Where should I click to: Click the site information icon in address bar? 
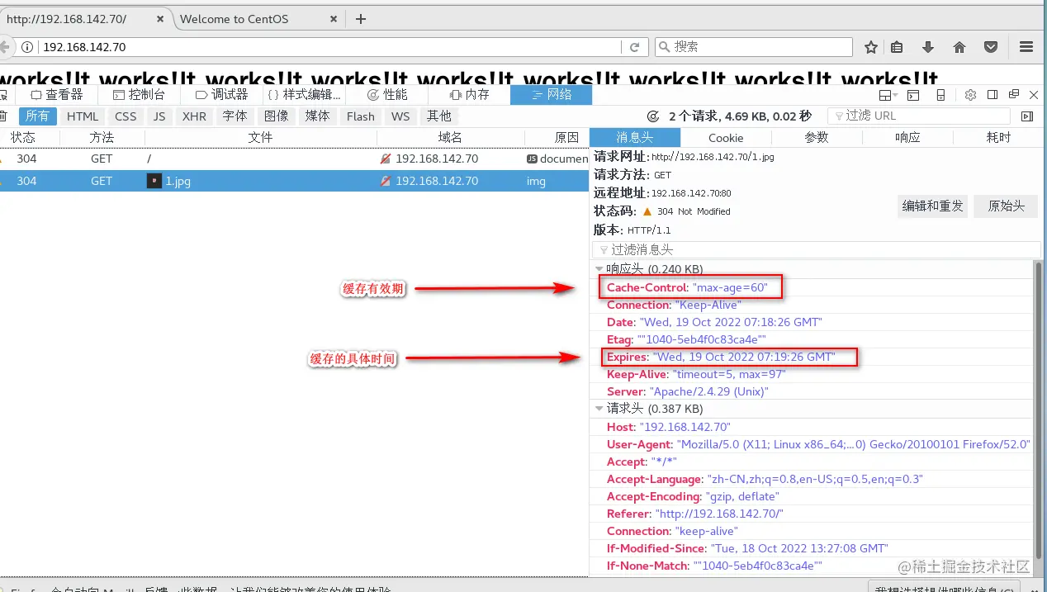[27, 47]
